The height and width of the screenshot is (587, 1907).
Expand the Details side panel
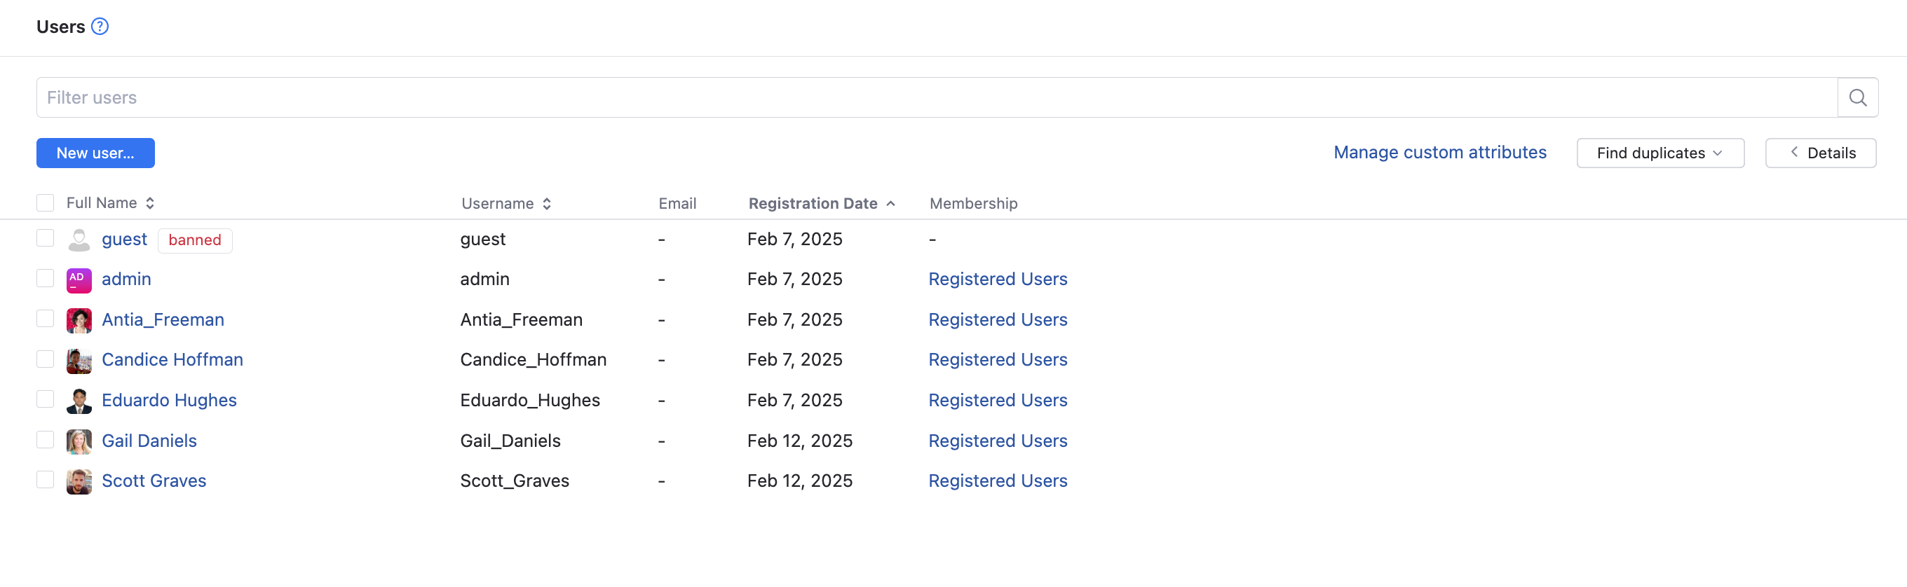(x=1820, y=153)
